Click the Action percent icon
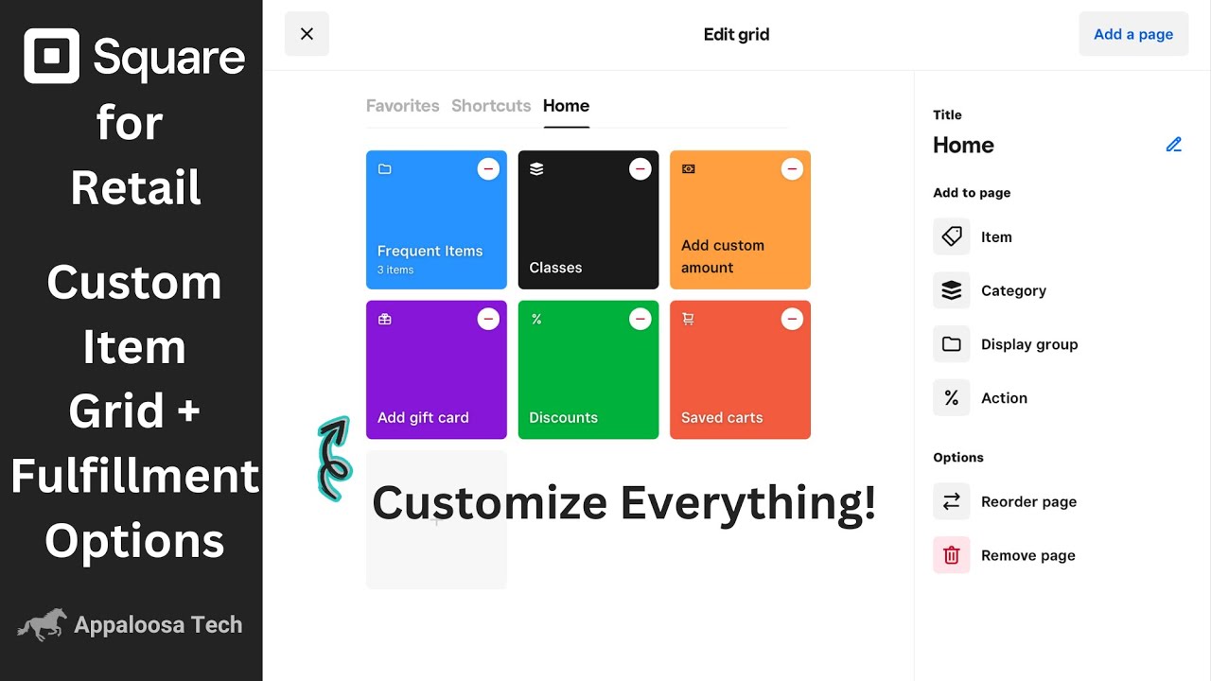The image size is (1211, 681). 952,398
